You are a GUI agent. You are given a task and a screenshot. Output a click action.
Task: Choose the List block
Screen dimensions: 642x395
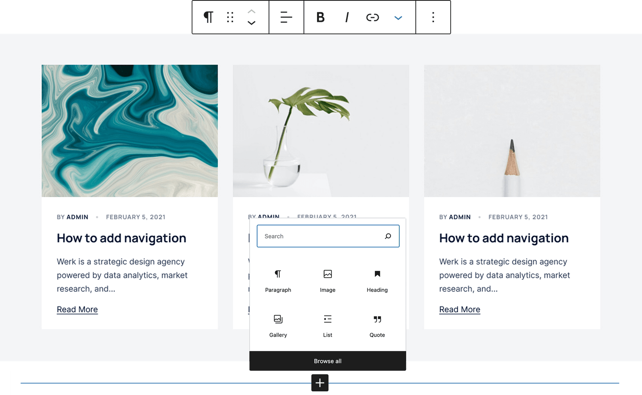pyautogui.click(x=327, y=324)
